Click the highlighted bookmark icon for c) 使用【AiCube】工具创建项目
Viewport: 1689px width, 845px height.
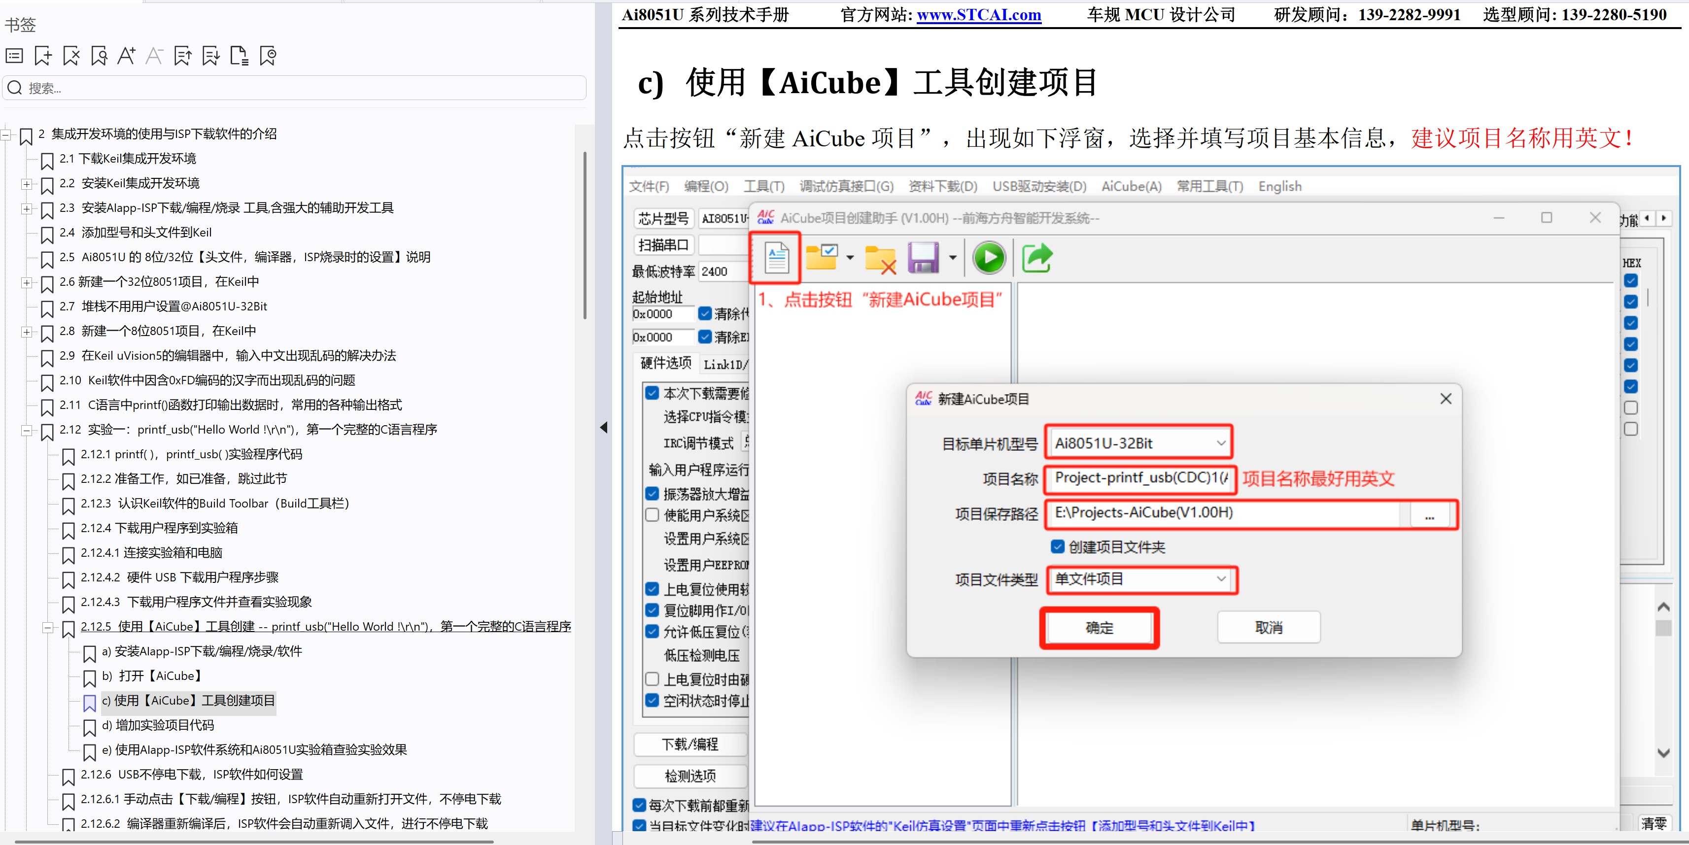(x=89, y=703)
